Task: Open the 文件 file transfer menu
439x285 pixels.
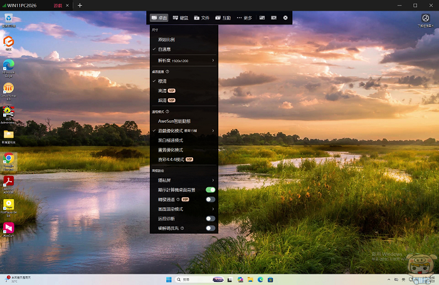Action: point(201,18)
